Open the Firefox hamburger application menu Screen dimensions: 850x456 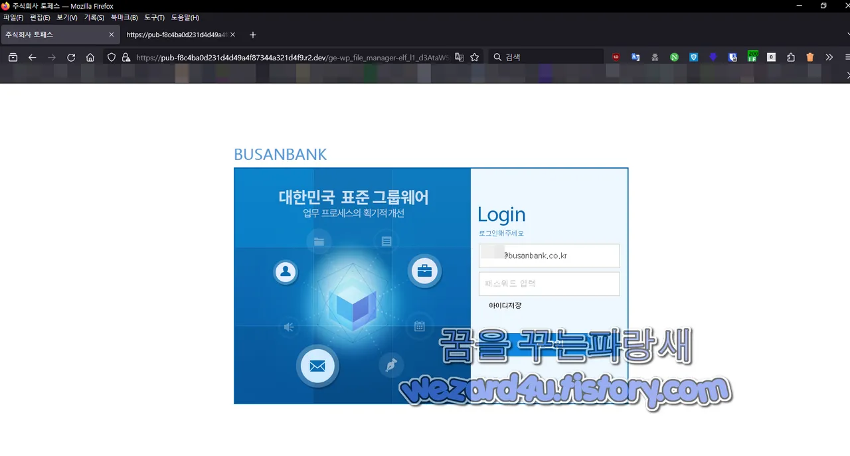pyautogui.click(x=847, y=57)
